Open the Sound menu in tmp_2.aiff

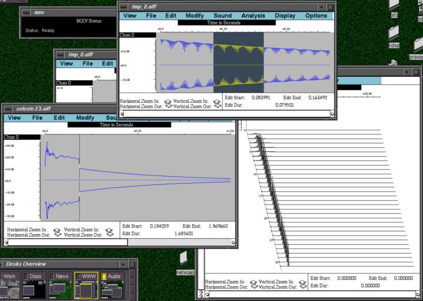coord(222,16)
